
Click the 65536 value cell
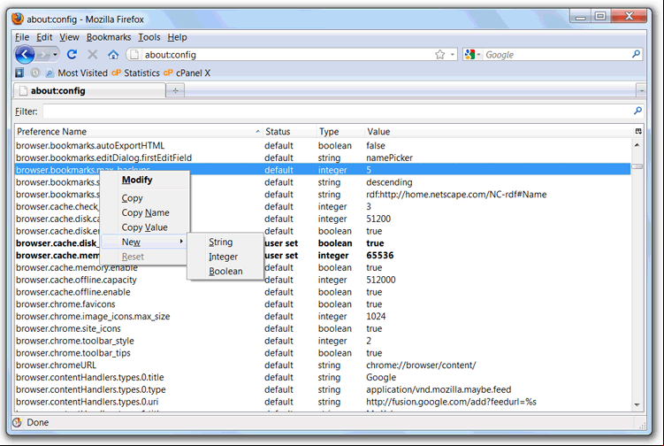[380, 255]
